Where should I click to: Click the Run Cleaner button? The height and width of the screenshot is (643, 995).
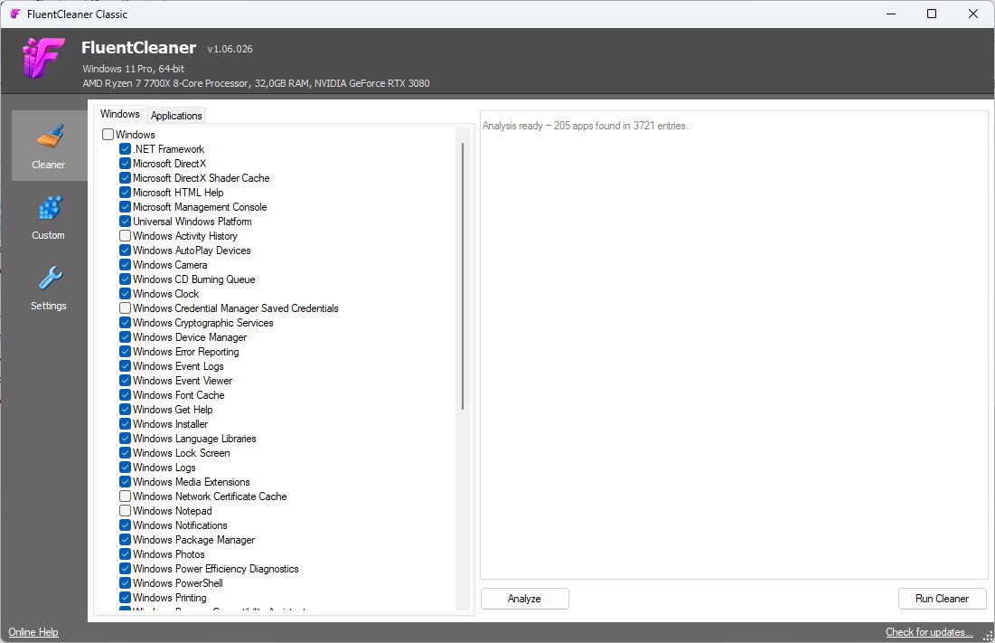pyautogui.click(x=942, y=599)
